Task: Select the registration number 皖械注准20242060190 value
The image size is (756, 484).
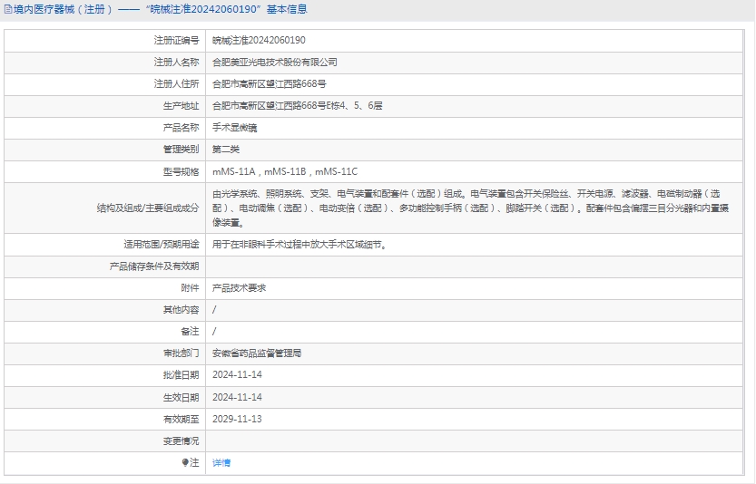Action: [x=259, y=41]
